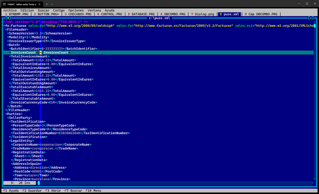
Task: Click F3 Abrir in status bar
Action: tap(53, 191)
